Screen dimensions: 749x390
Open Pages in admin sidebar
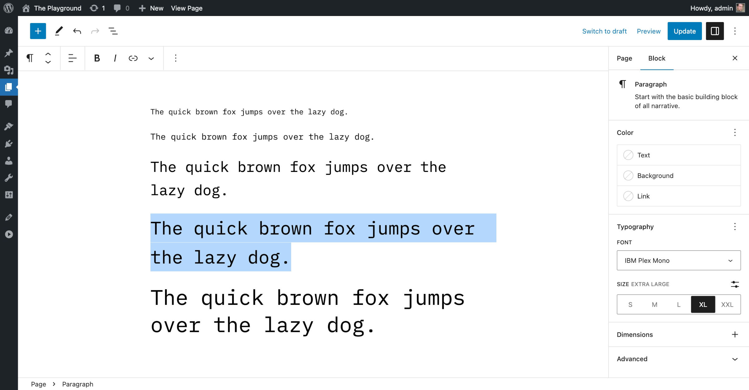(x=9, y=87)
